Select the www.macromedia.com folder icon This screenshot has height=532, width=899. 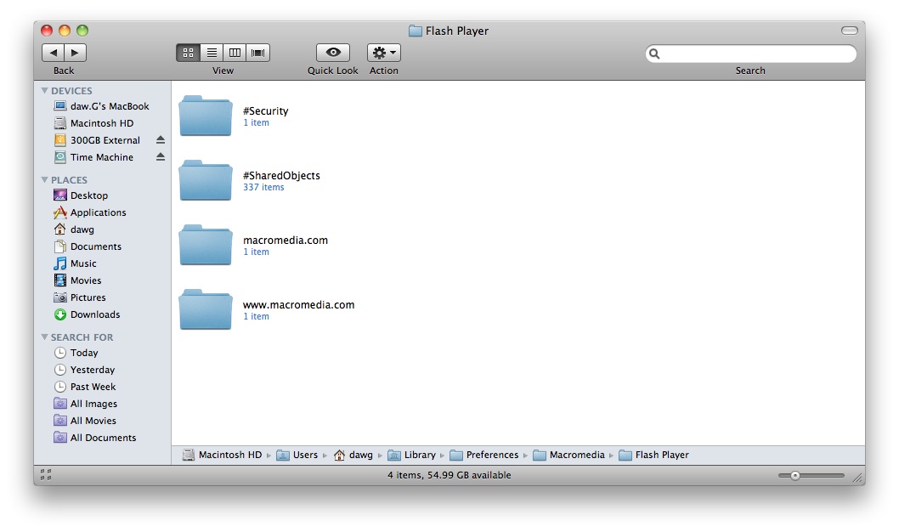(206, 309)
